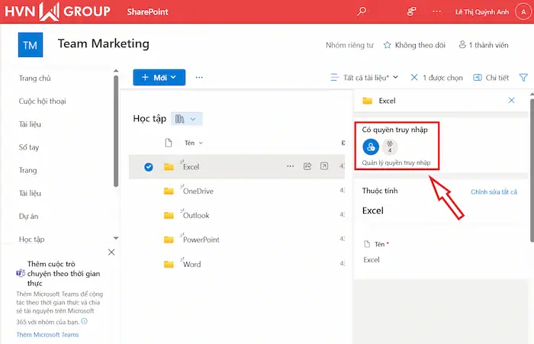Open Chi tiết details pane icon
This screenshot has width=534, height=344.
tap(478, 77)
